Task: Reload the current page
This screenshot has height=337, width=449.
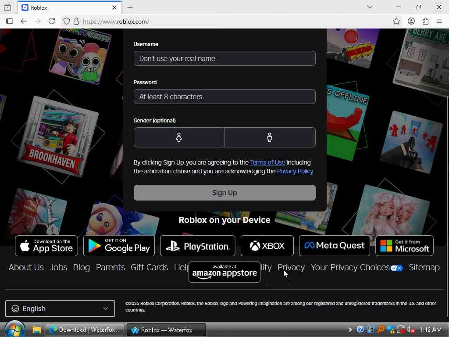Action: [x=52, y=21]
